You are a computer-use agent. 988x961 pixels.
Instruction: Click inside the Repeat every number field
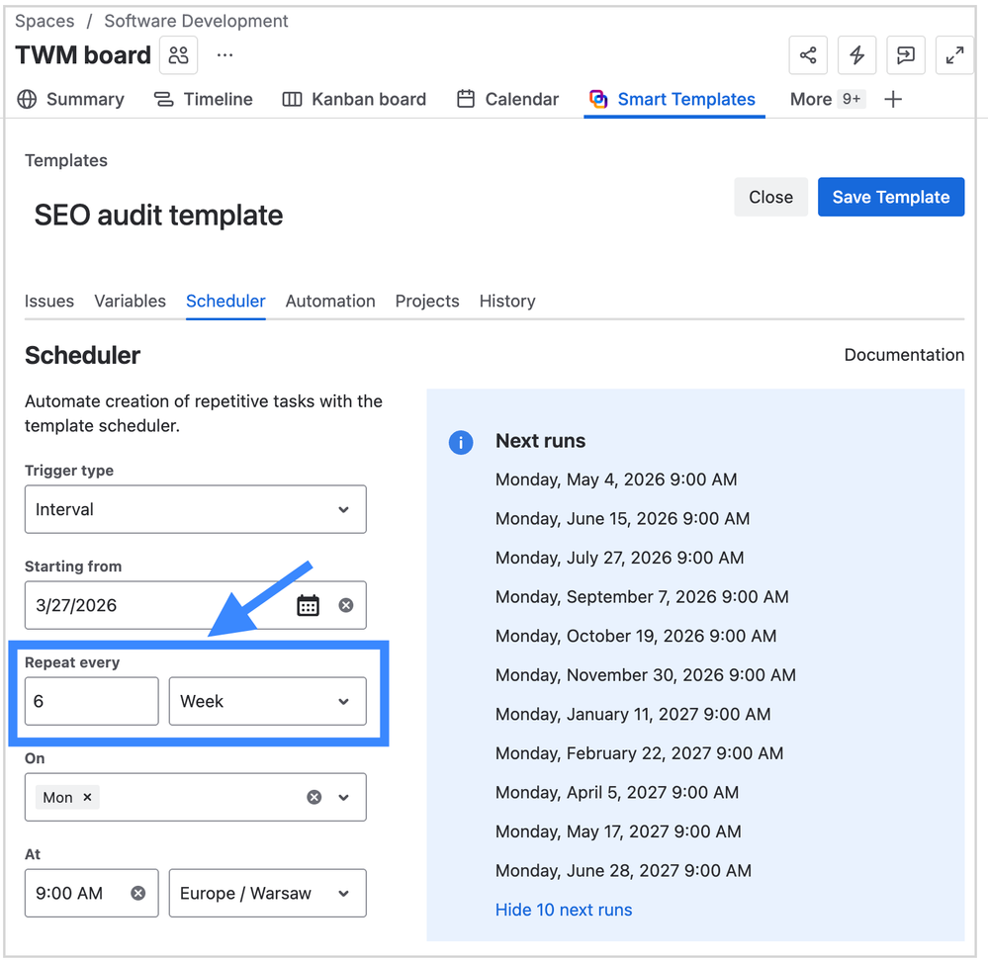tap(91, 701)
